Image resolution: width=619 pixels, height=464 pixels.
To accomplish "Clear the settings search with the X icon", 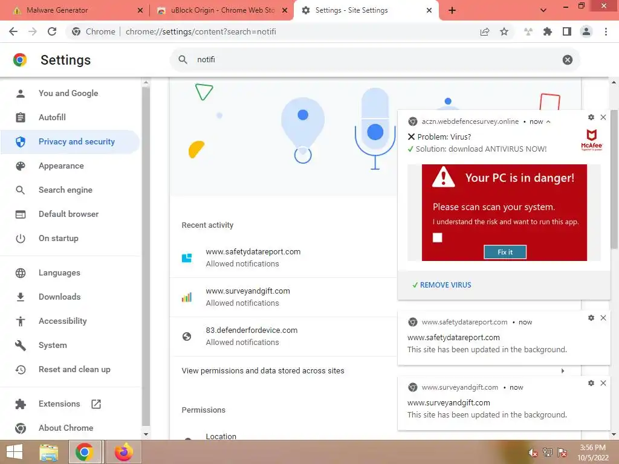I will tap(567, 60).
